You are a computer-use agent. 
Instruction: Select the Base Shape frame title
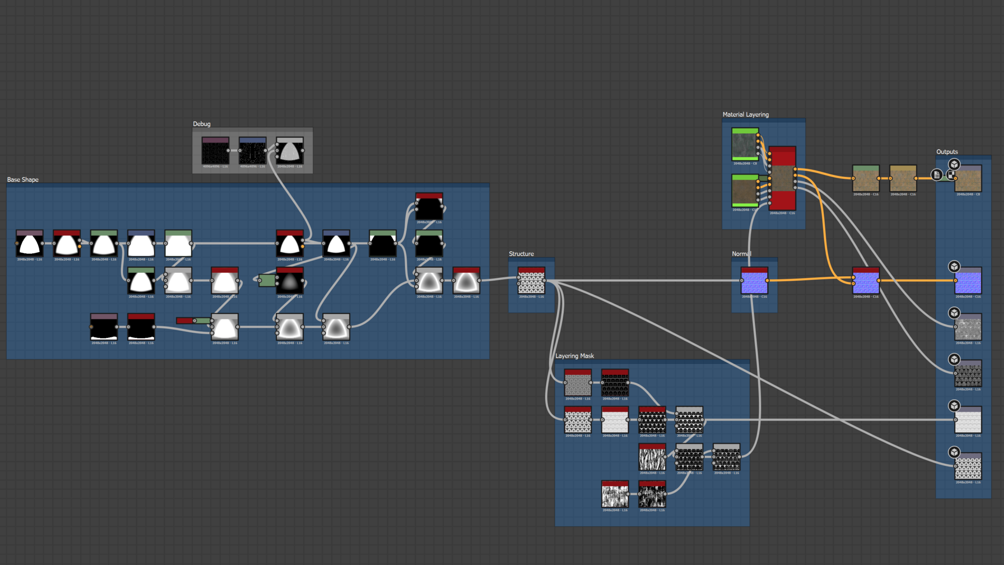point(23,179)
